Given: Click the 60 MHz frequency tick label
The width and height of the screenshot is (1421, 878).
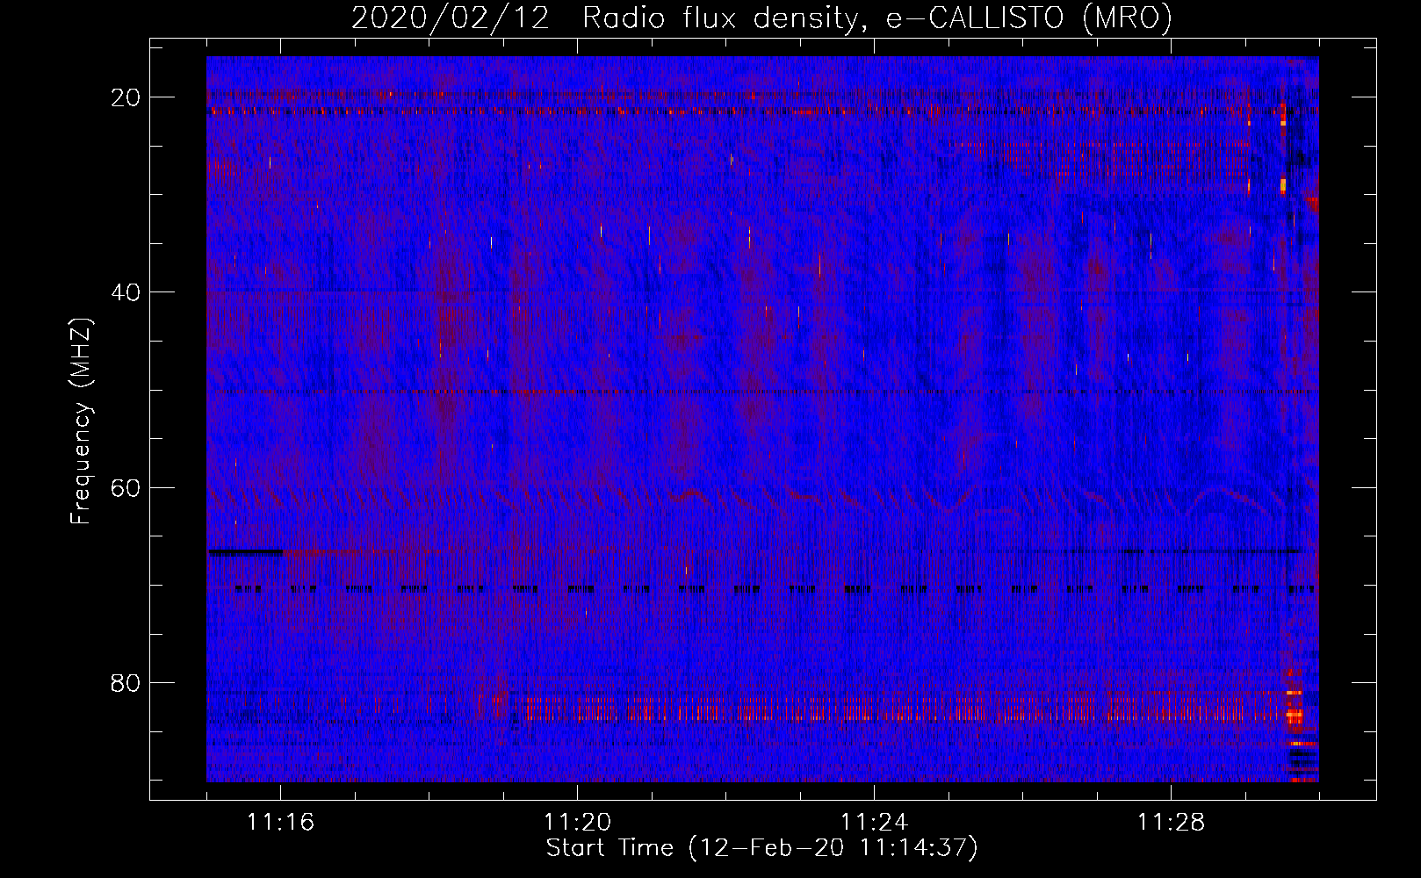Looking at the screenshot, I should (126, 487).
